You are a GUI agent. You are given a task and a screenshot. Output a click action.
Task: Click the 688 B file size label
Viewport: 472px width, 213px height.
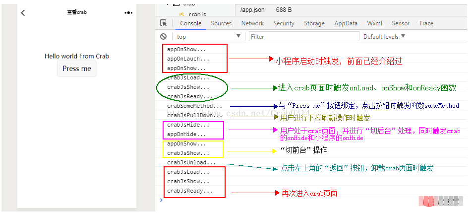(284, 9)
